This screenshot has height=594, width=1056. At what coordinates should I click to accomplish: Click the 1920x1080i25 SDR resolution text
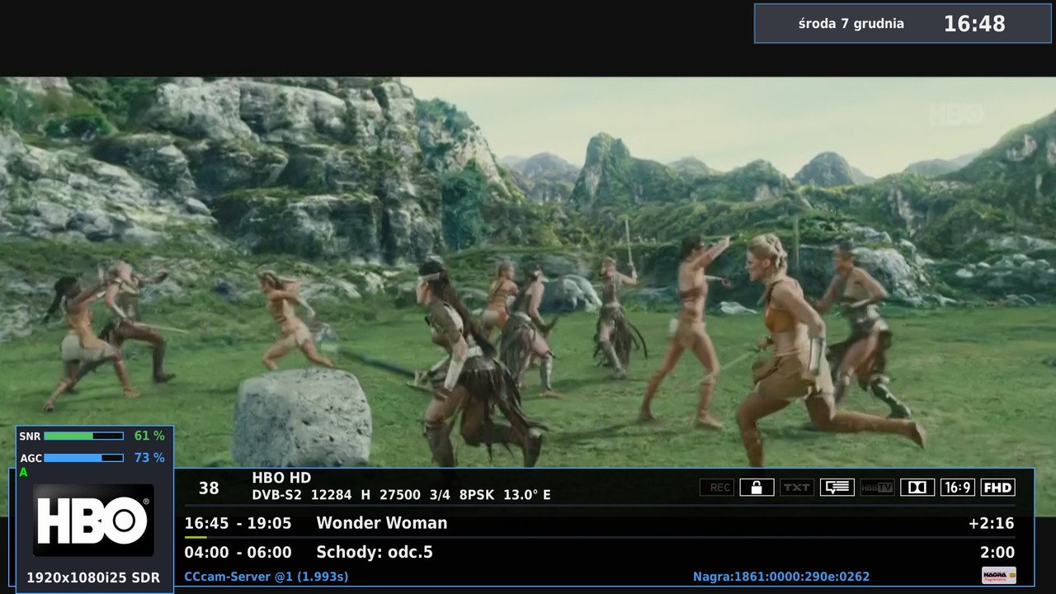tap(93, 577)
